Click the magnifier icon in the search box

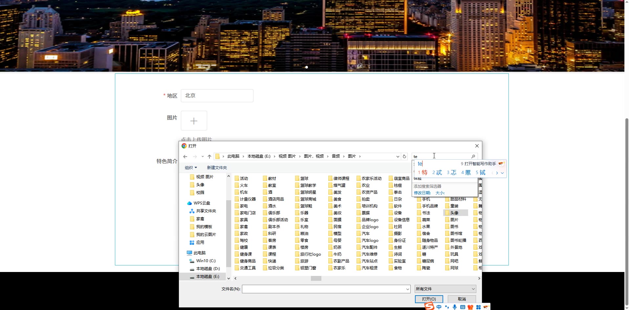[x=473, y=157]
